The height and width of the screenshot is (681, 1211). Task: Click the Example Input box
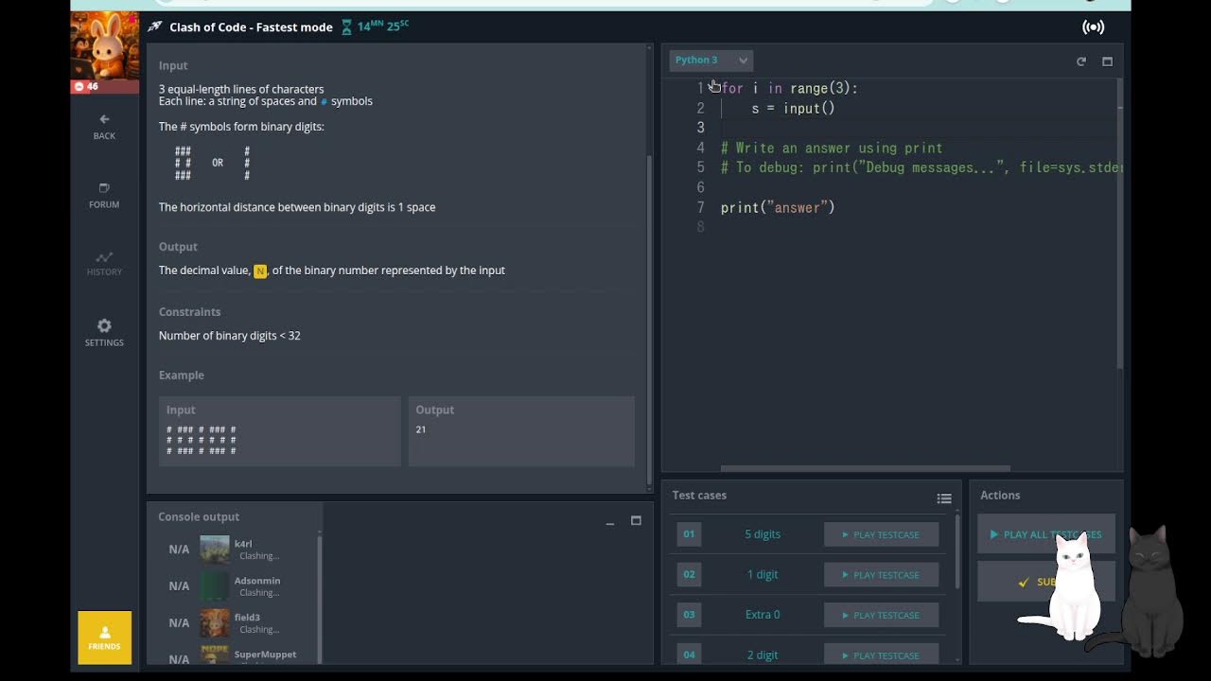pos(280,431)
